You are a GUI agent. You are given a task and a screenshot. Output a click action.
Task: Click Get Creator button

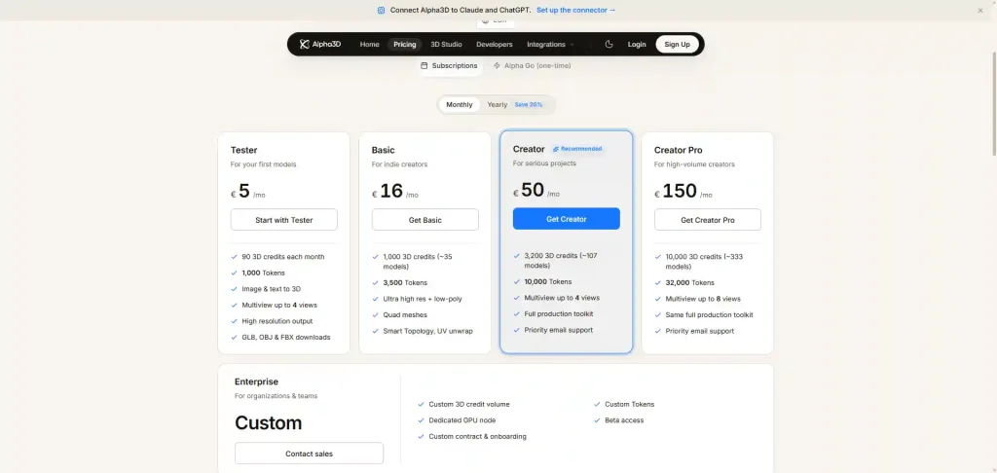[x=567, y=219]
